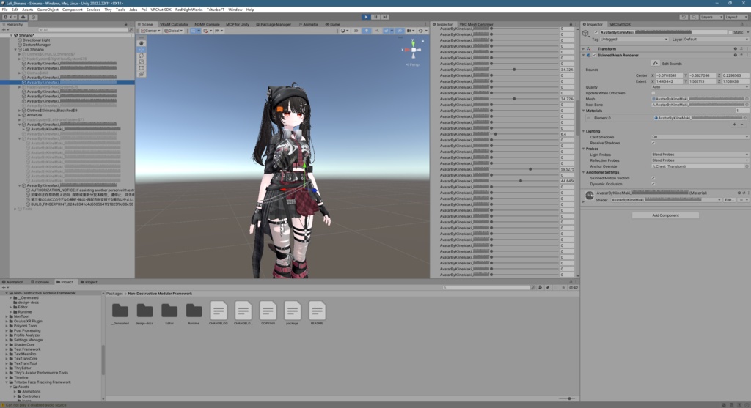This screenshot has width=751, height=408.
Task: Open the TriturboFT menu
Action: pyautogui.click(x=216, y=10)
